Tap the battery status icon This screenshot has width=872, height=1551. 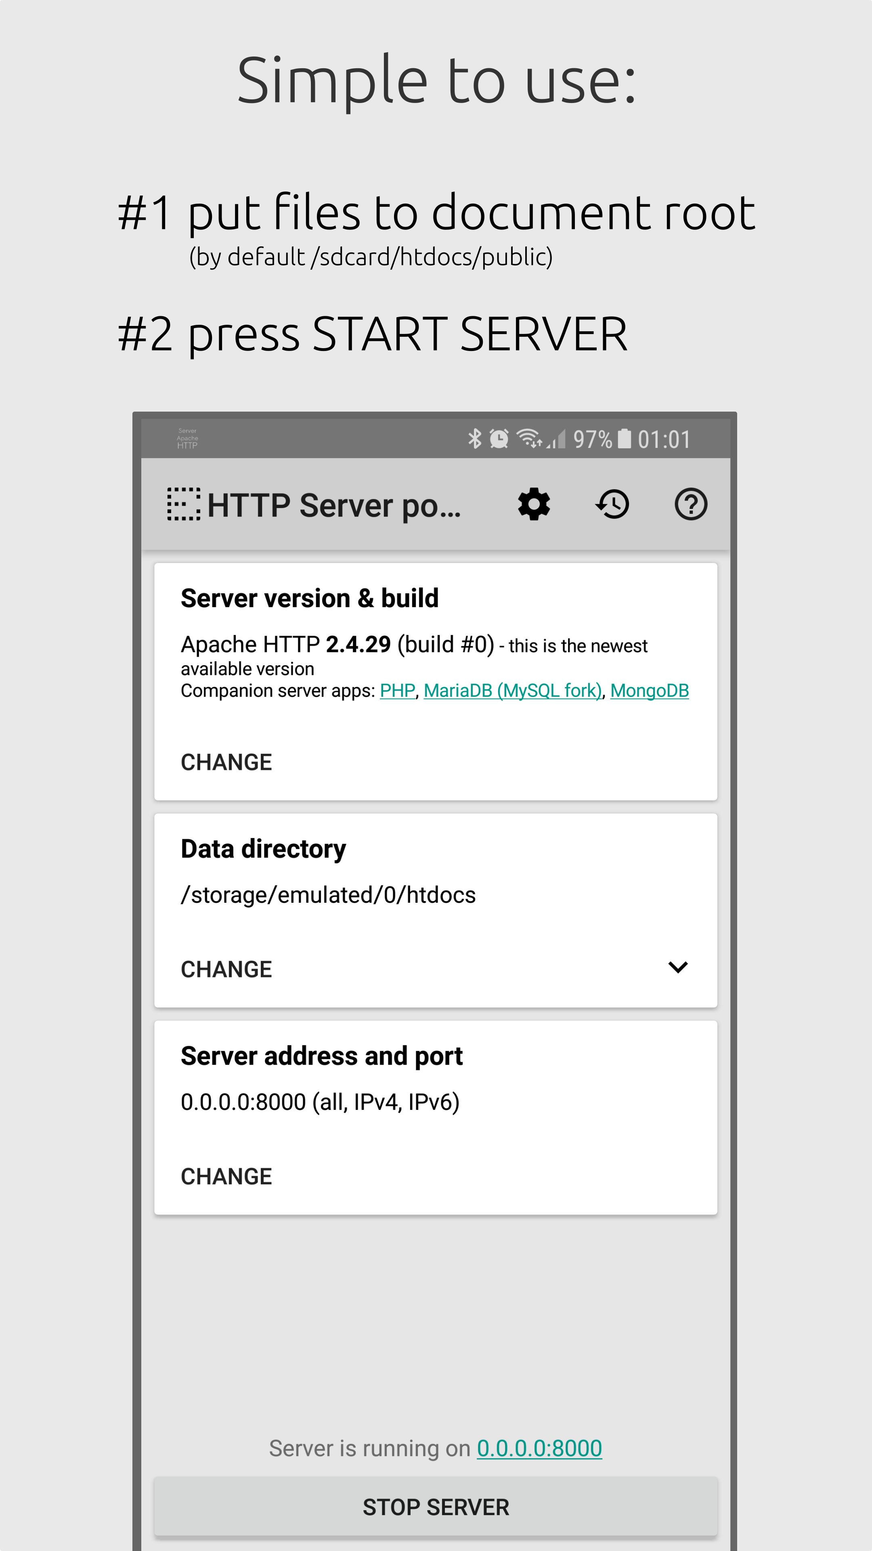625,439
